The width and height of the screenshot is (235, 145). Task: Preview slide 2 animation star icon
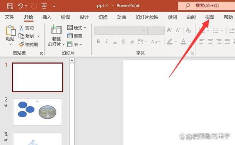[6, 105]
